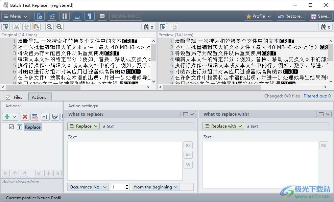Click the delete all actions icon
The width and height of the screenshot is (334, 202).
tap(35, 117)
